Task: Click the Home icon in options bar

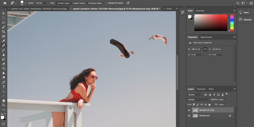Action: click(5, 3)
